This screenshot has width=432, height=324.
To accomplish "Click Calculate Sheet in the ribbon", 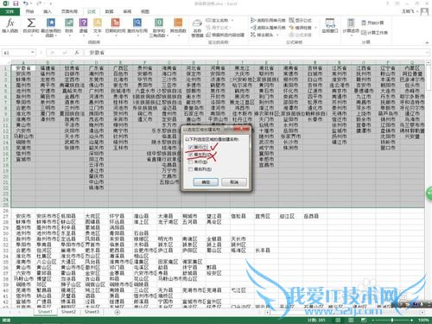I will pos(375,33).
